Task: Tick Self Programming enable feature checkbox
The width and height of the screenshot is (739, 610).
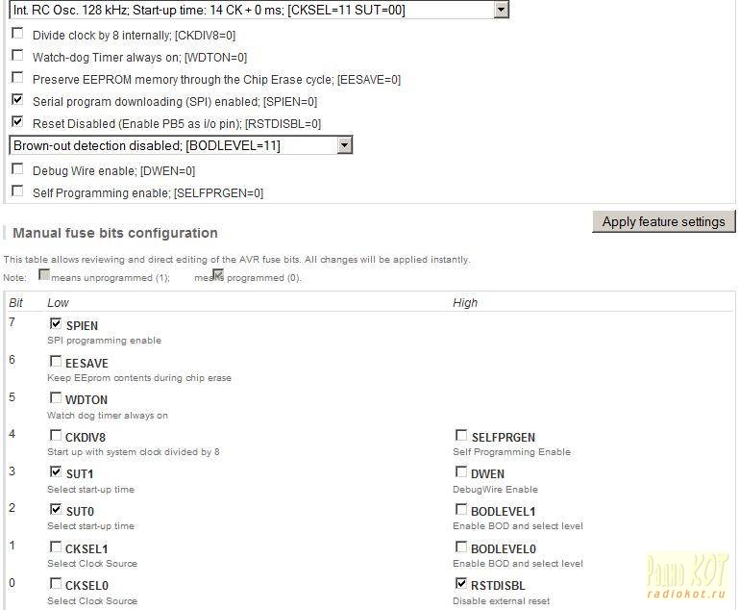Action: click(17, 191)
